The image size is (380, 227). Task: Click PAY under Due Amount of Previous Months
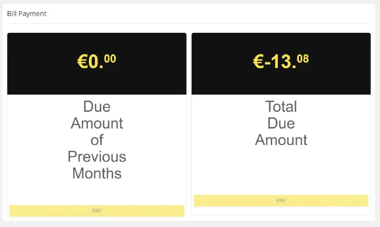tap(97, 210)
